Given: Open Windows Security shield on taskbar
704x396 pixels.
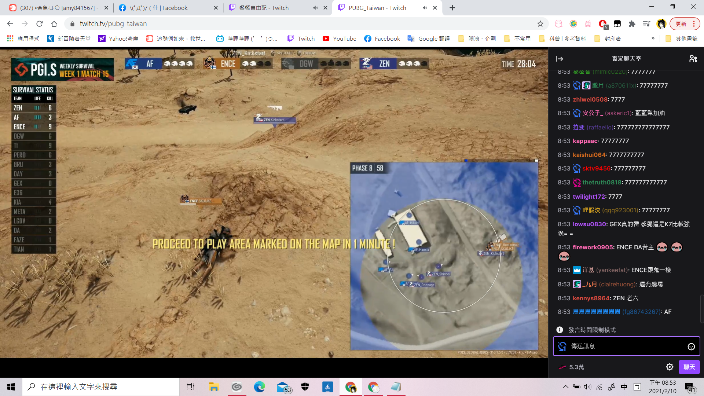Looking at the screenshot, I should [305, 387].
